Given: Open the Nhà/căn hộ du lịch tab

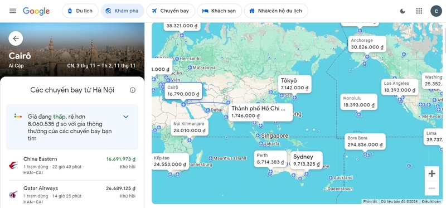Looking at the screenshot, I should 275,11.
